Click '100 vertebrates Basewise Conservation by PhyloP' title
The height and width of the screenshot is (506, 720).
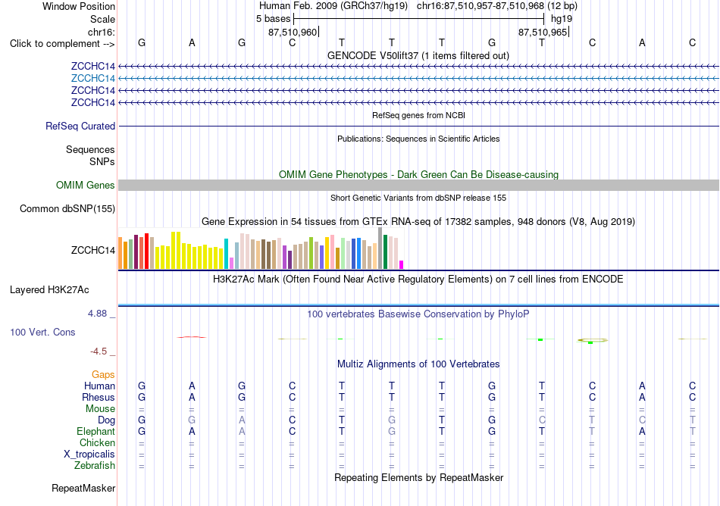tap(418, 314)
